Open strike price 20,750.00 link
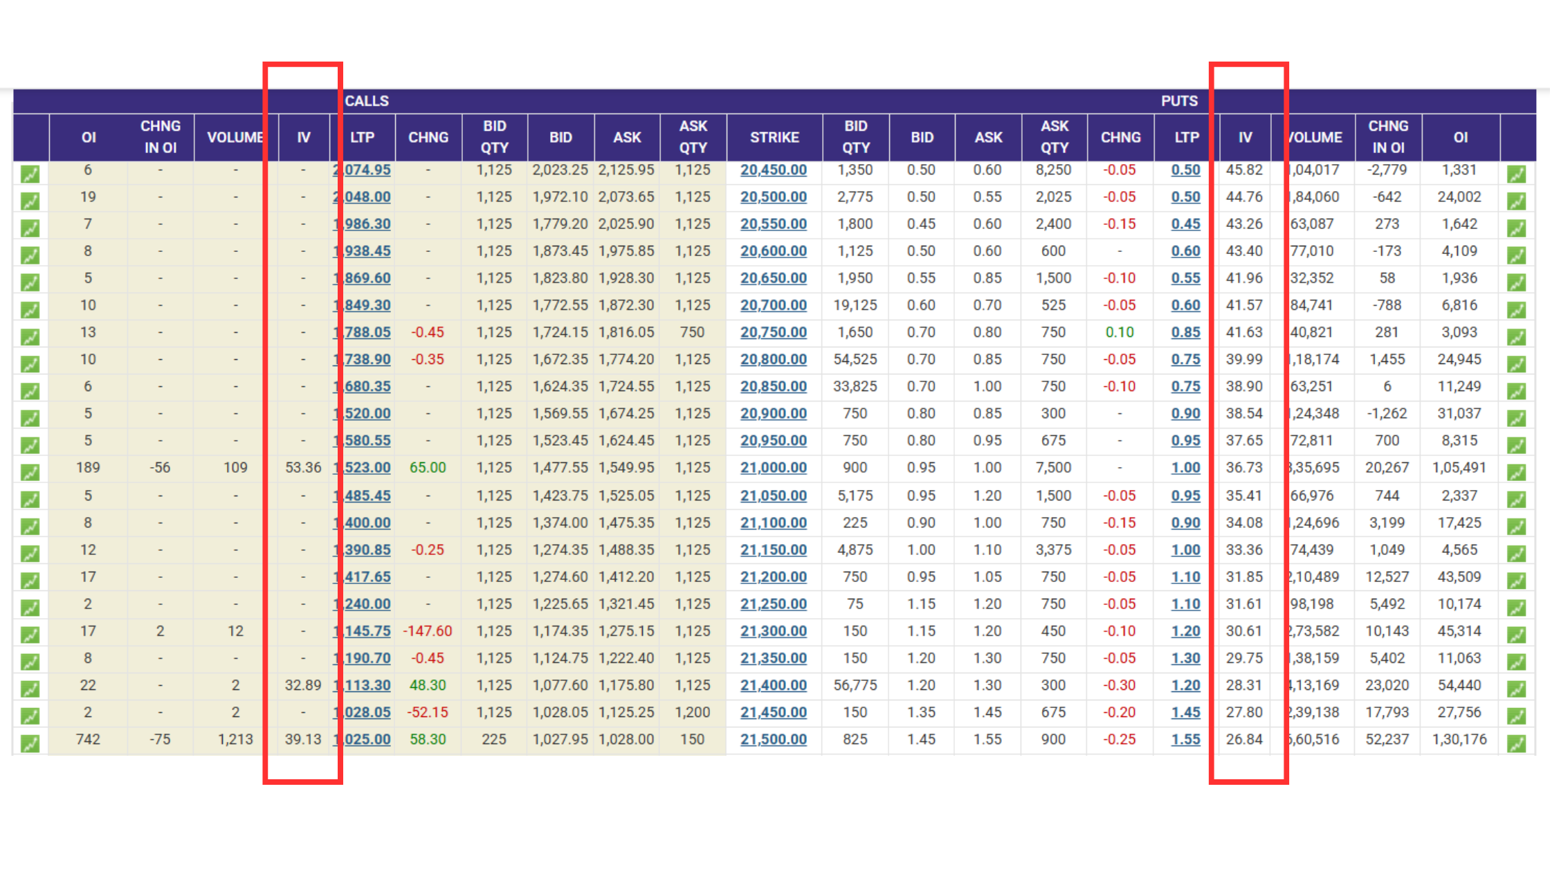This screenshot has width=1550, height=872. (x=774, y=333)
